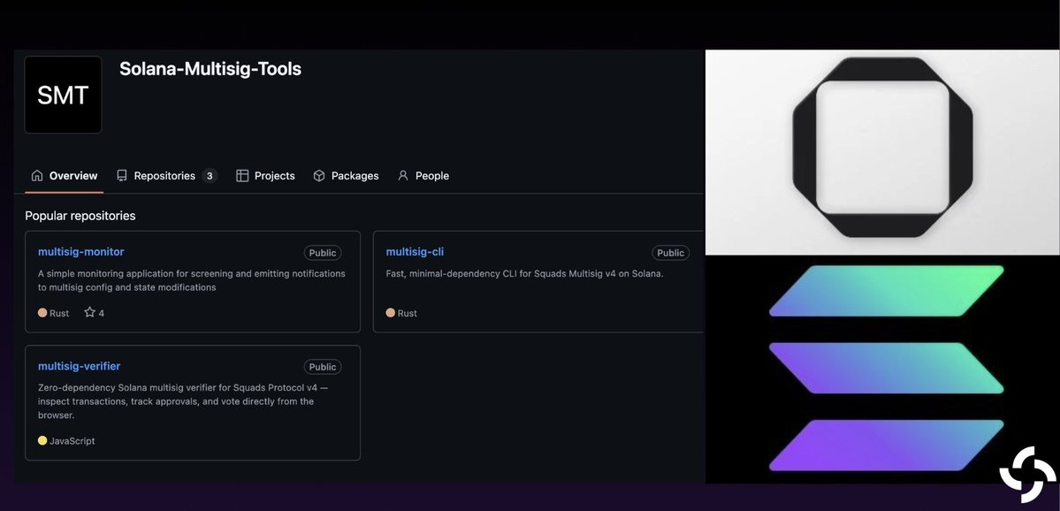Click the Public badge on multisig-cli

tap(671, 253)
